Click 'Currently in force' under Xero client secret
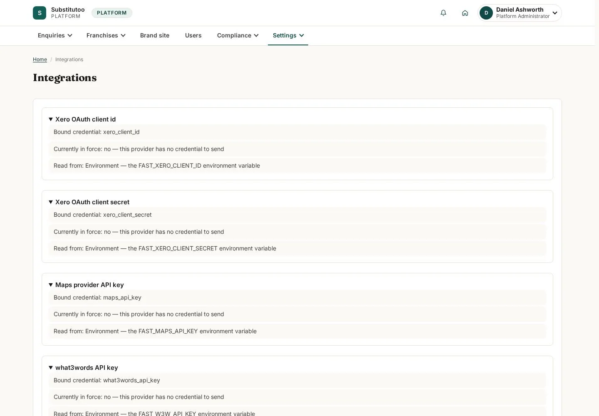 point(297,232)
